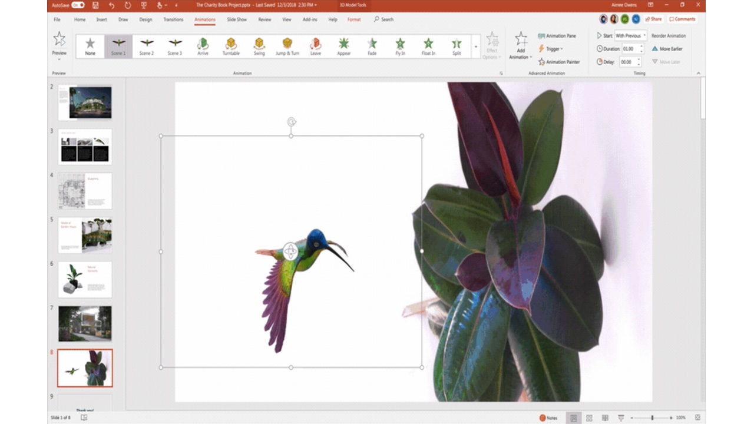This screenshot has width=754, height=424.
Task: Apply the Arrive animation effect
Action: click(x=203, y=46)
